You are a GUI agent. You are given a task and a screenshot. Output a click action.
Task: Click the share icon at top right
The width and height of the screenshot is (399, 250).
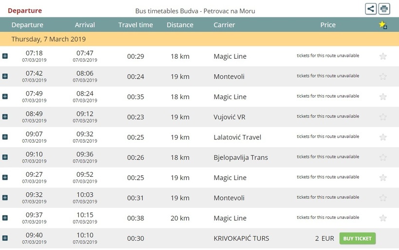tap(371, 9)
